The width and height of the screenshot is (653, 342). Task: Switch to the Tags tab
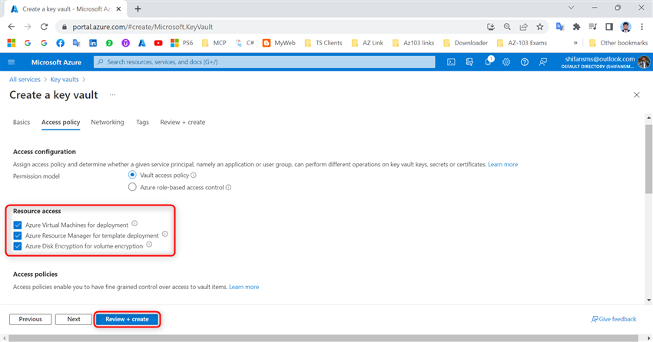142,122
